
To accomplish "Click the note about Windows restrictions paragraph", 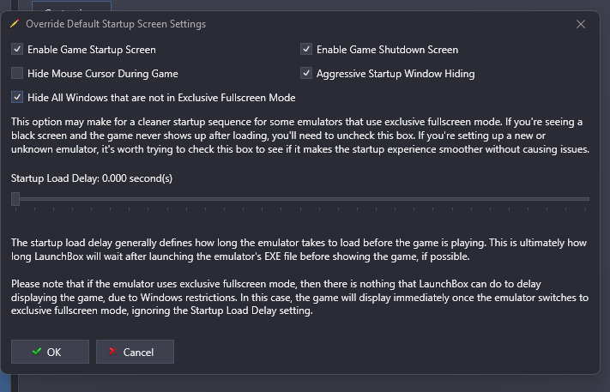I will (x=300, y=297).
